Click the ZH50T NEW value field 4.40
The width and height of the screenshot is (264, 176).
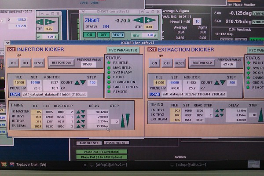point(150,35)
